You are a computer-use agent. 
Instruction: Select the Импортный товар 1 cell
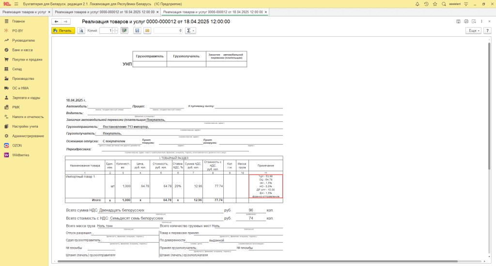(85, 186)
